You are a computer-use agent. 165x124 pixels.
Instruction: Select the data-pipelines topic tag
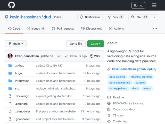[x=118, y=88]
